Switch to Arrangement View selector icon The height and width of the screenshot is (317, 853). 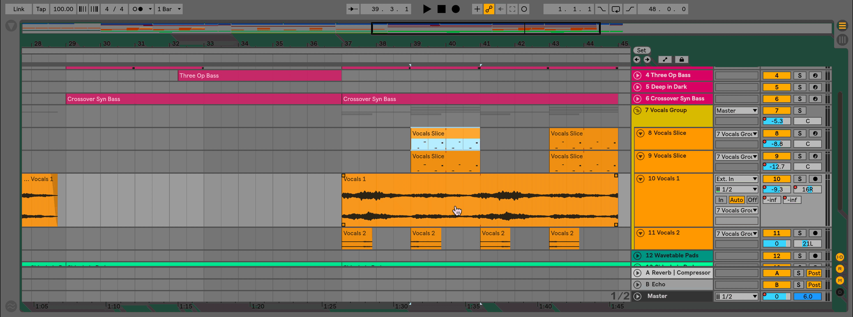click(x=842, y=26)
